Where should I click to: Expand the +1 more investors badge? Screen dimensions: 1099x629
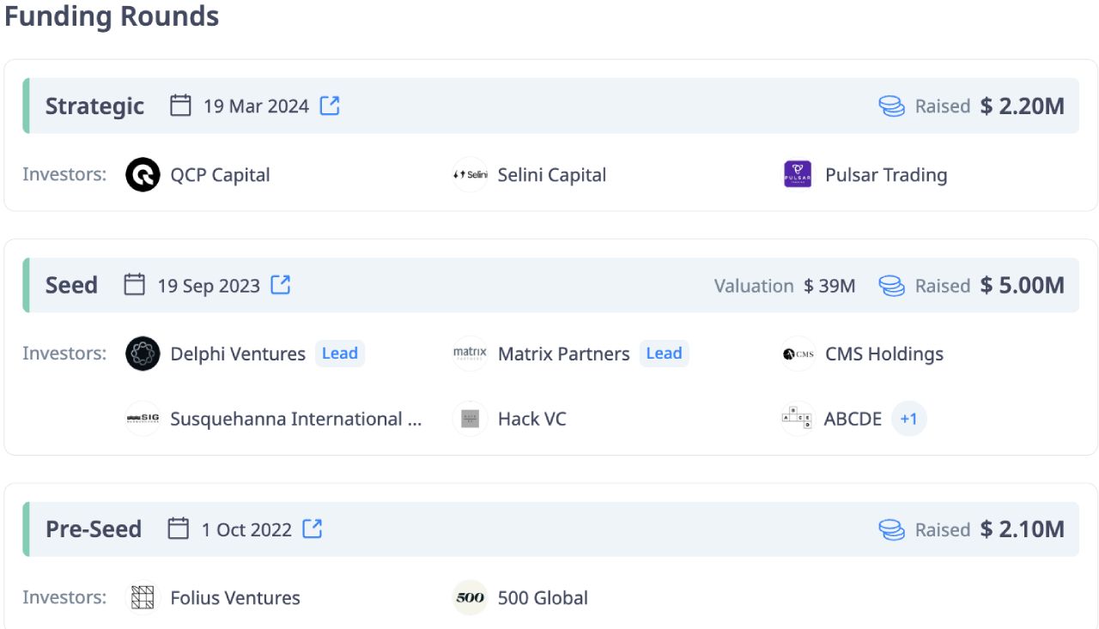tap(909, 419)
